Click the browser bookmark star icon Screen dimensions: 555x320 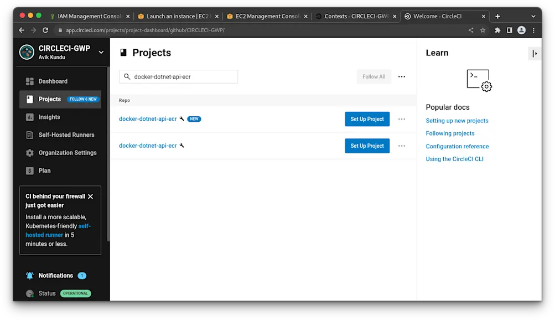click(484, 30)
